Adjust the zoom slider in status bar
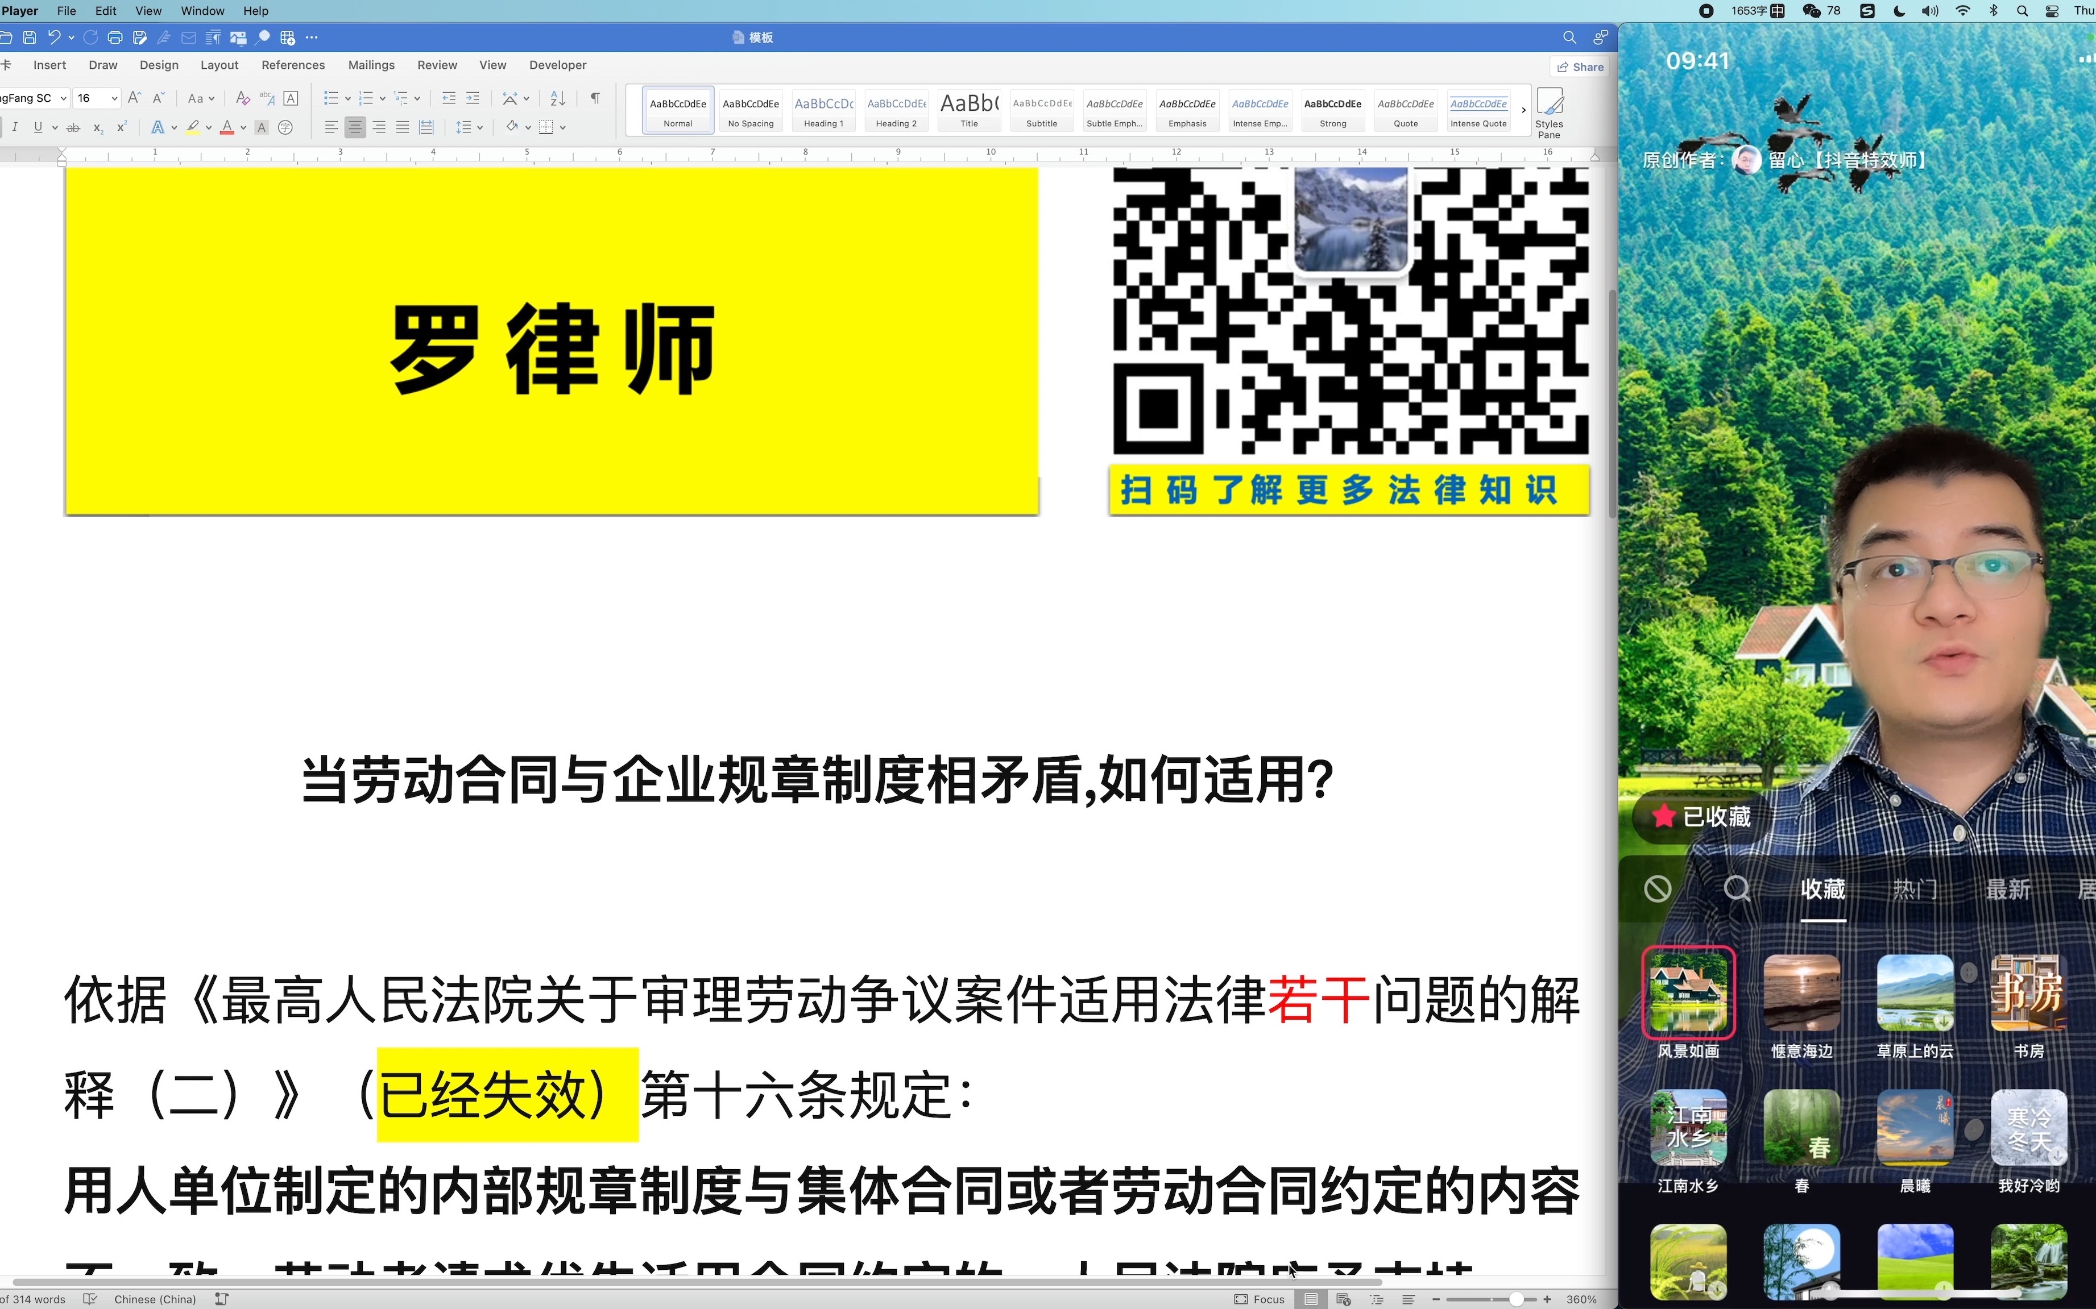Screen dimensions: 2096x1309 pyautogui.click(x=1517, y=1299)
